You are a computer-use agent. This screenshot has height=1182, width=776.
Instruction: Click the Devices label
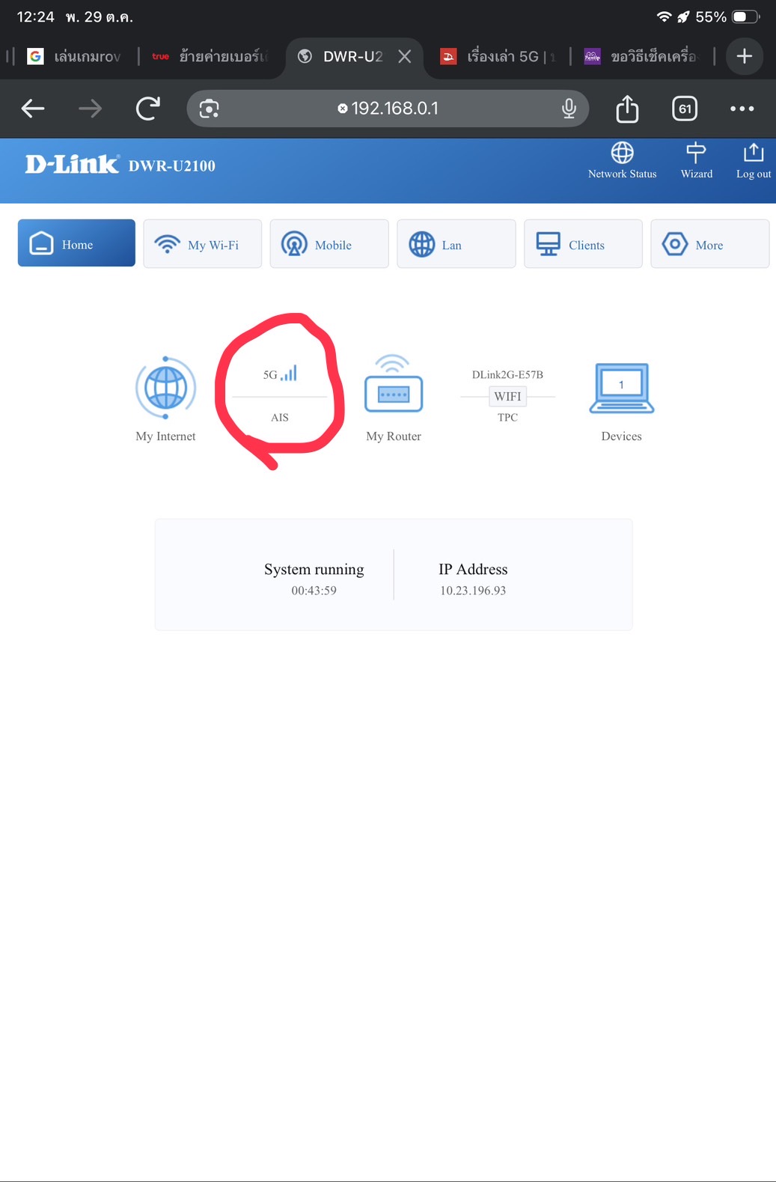(621, 436)
